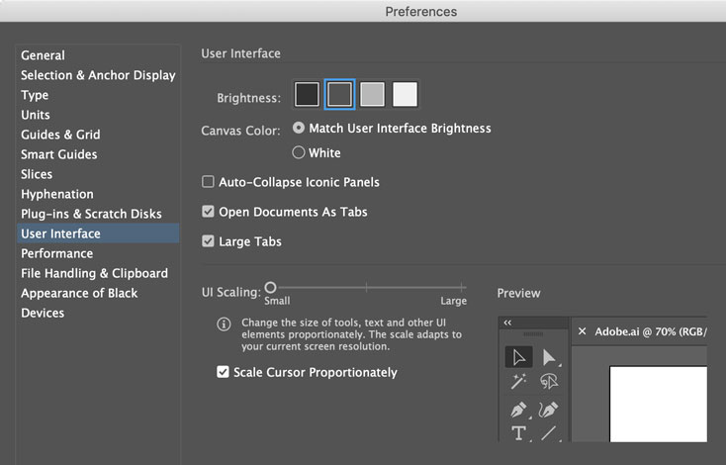Select the Selection tool in preview
The image size is (726, 465).
click(x=518, y=357)
